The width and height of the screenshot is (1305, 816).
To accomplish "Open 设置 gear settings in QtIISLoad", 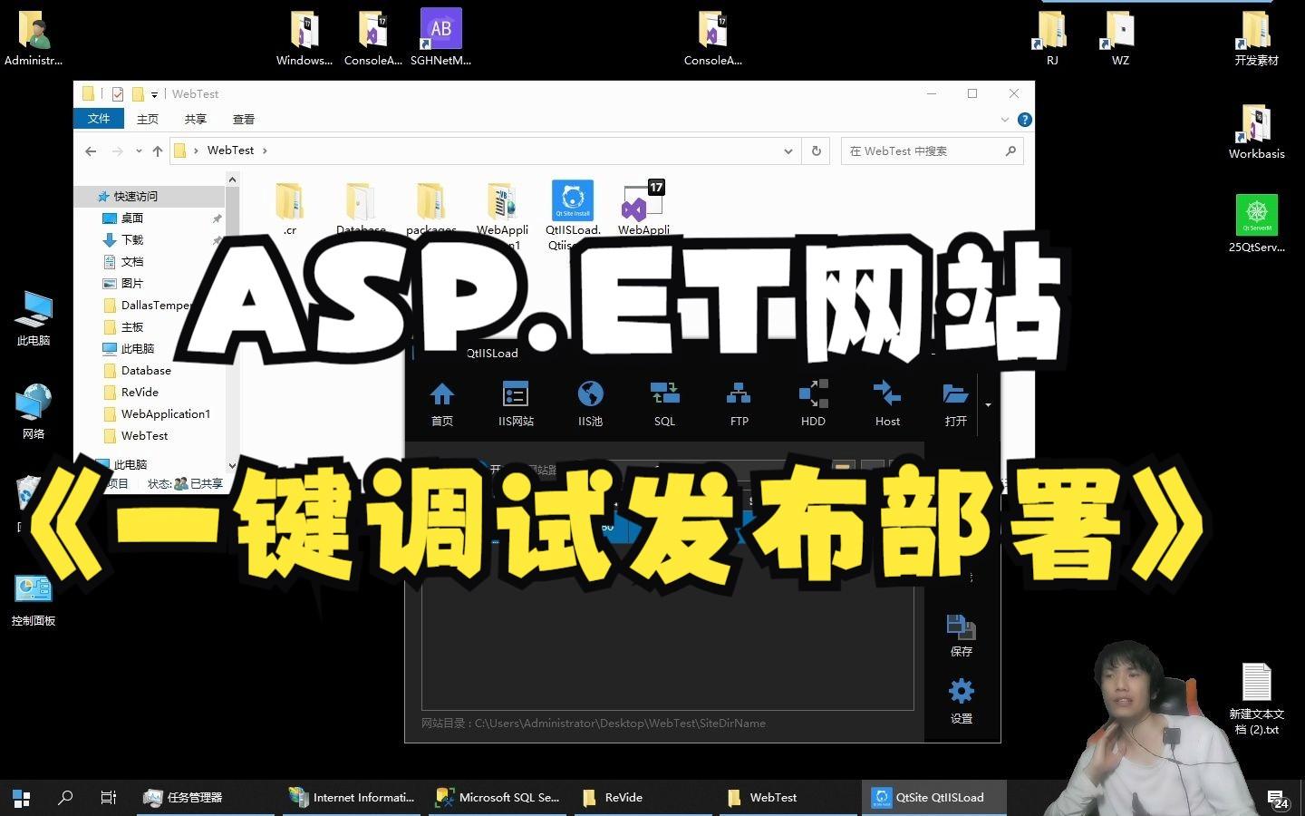I will [x=961, y=702].
